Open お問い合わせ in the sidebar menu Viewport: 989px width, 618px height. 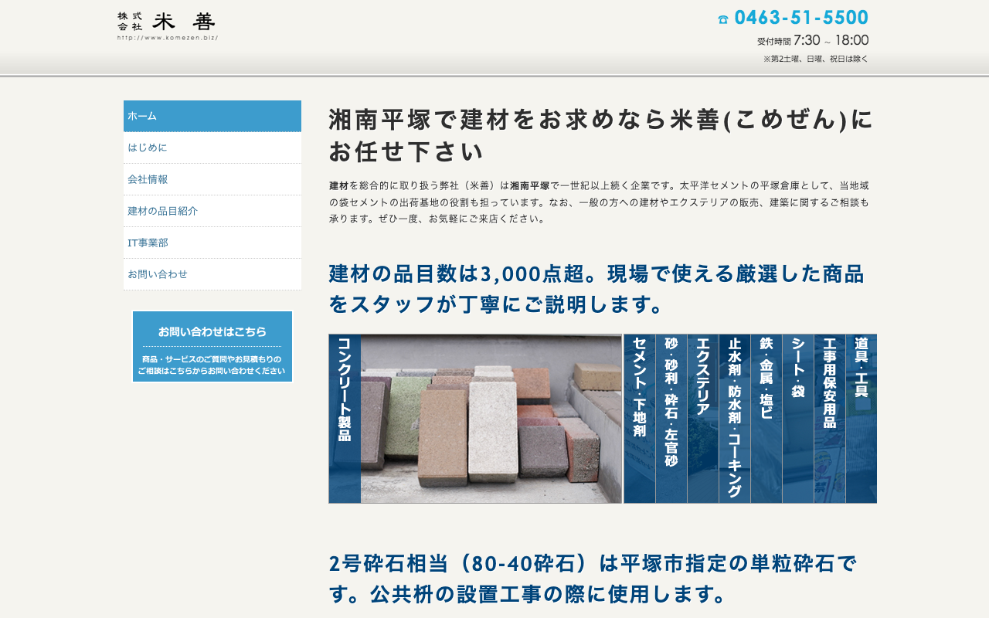(x=212, y=274)
